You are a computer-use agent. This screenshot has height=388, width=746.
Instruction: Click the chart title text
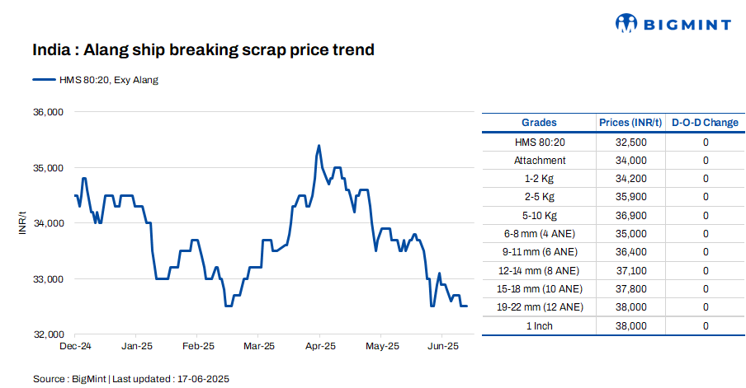pyautogui.click(x=203, y=50)
